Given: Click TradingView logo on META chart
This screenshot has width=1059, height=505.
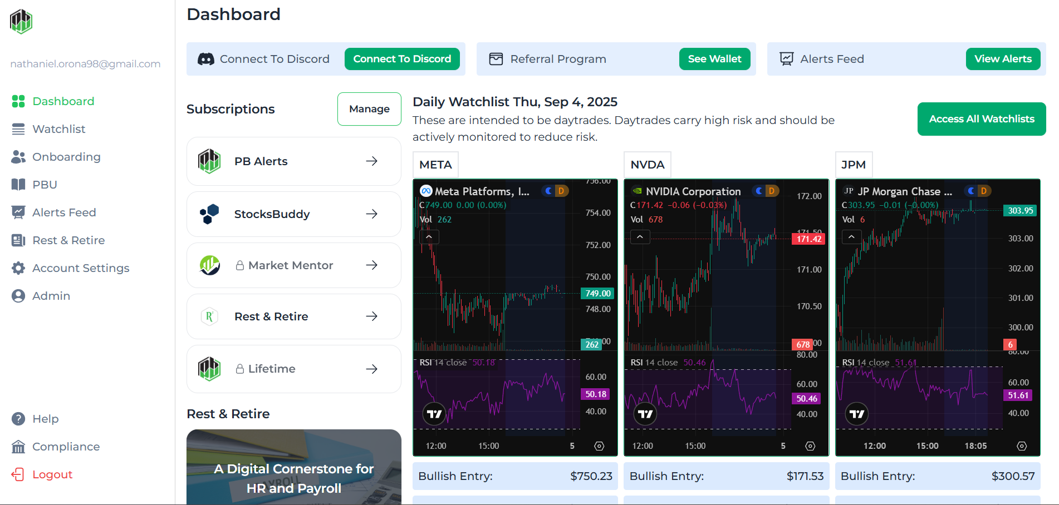Looking at the screenshot, I should coord(434,414).
